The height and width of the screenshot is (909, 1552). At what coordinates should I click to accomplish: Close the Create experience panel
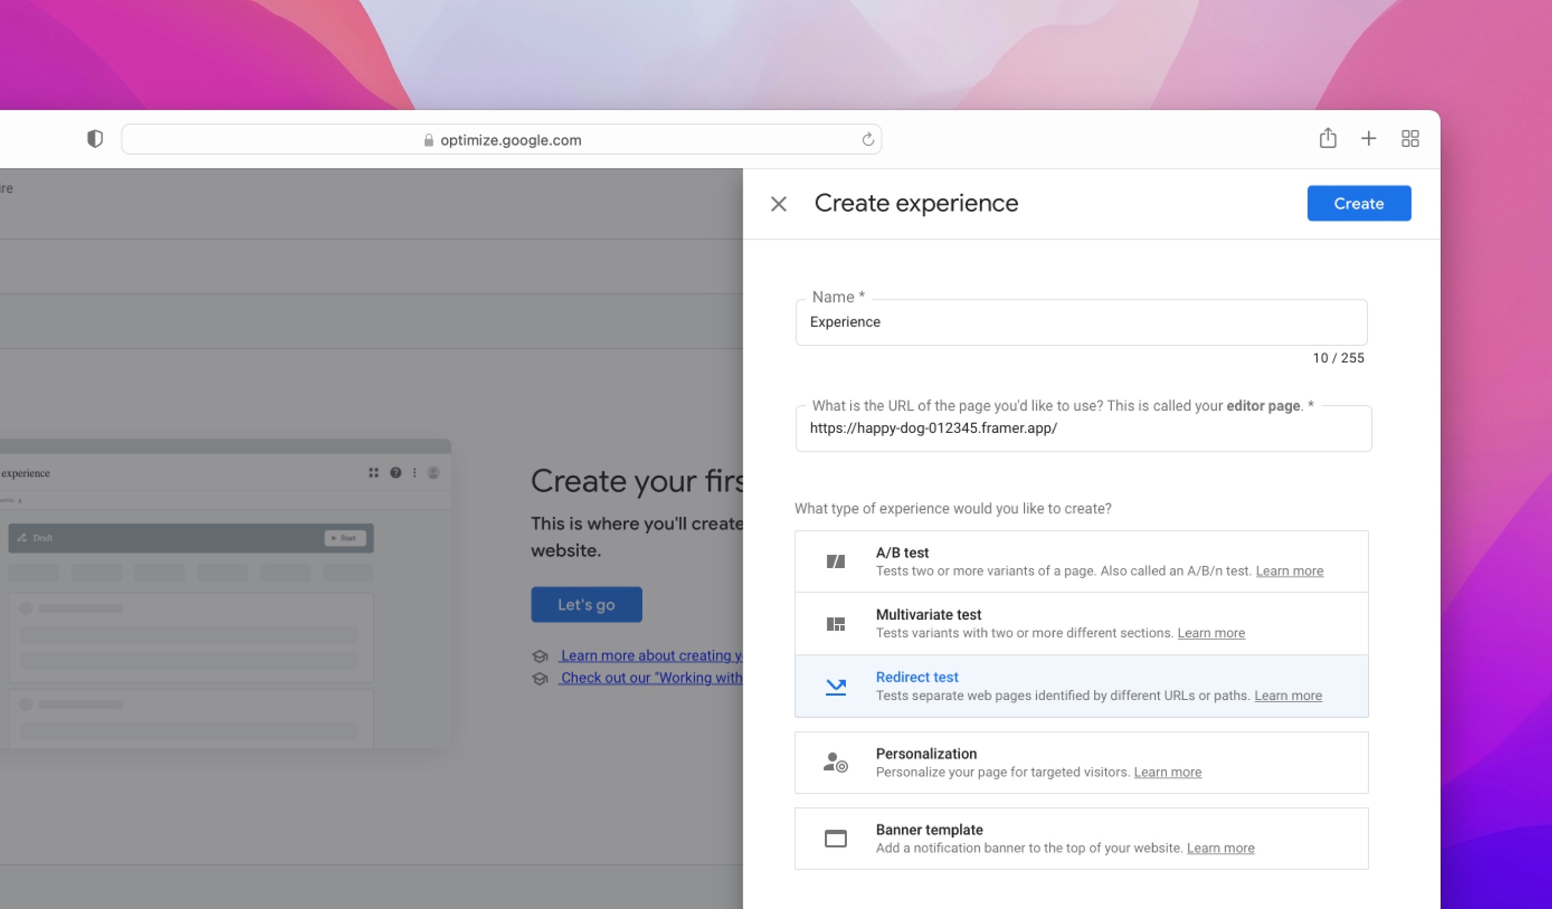(x=778, y=204)
